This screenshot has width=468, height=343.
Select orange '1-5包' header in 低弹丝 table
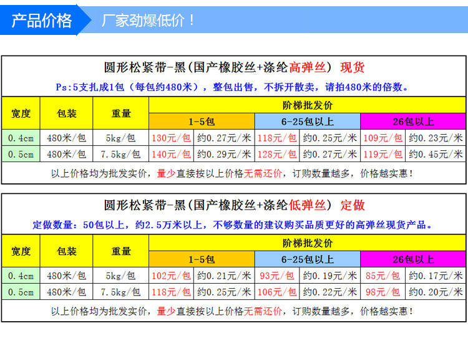tap(202, 259)
